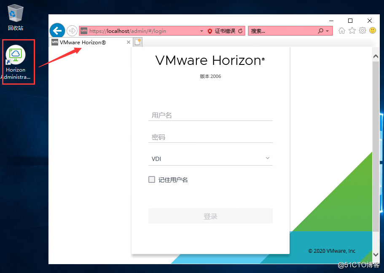Open a new tab with blank tab button

[x=138, y=42]
